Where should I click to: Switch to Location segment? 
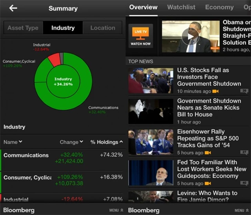click(x=103, y=28)
